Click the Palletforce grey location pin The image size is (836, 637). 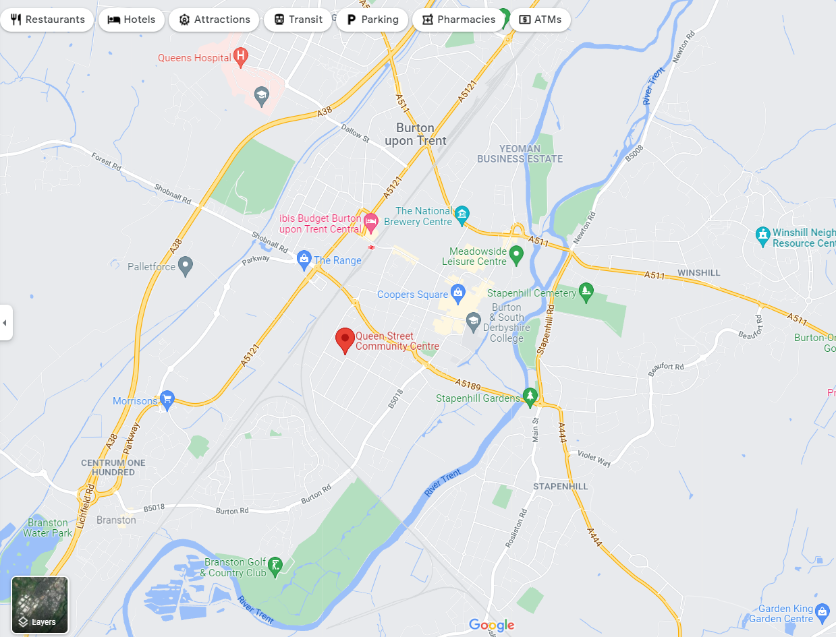pyautogui.click(x=186, y=266)
